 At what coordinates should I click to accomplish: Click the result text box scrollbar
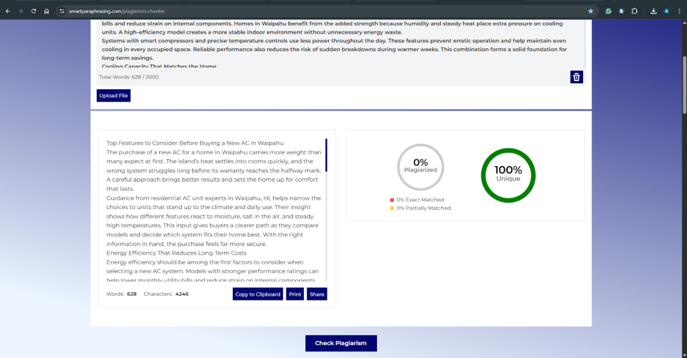point(326,156)
